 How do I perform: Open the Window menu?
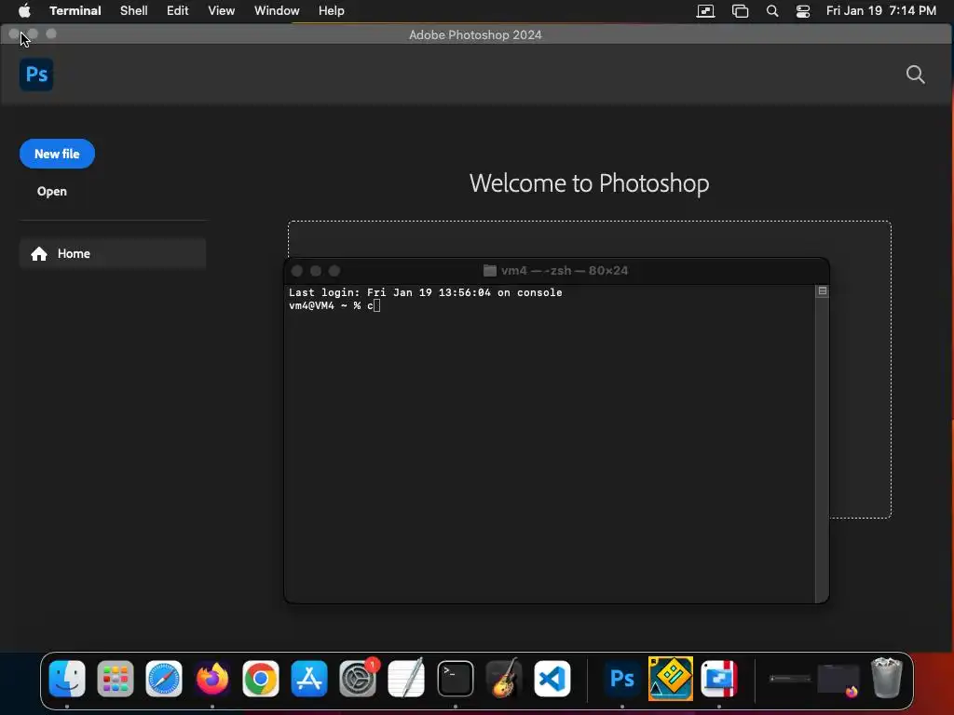277,10
